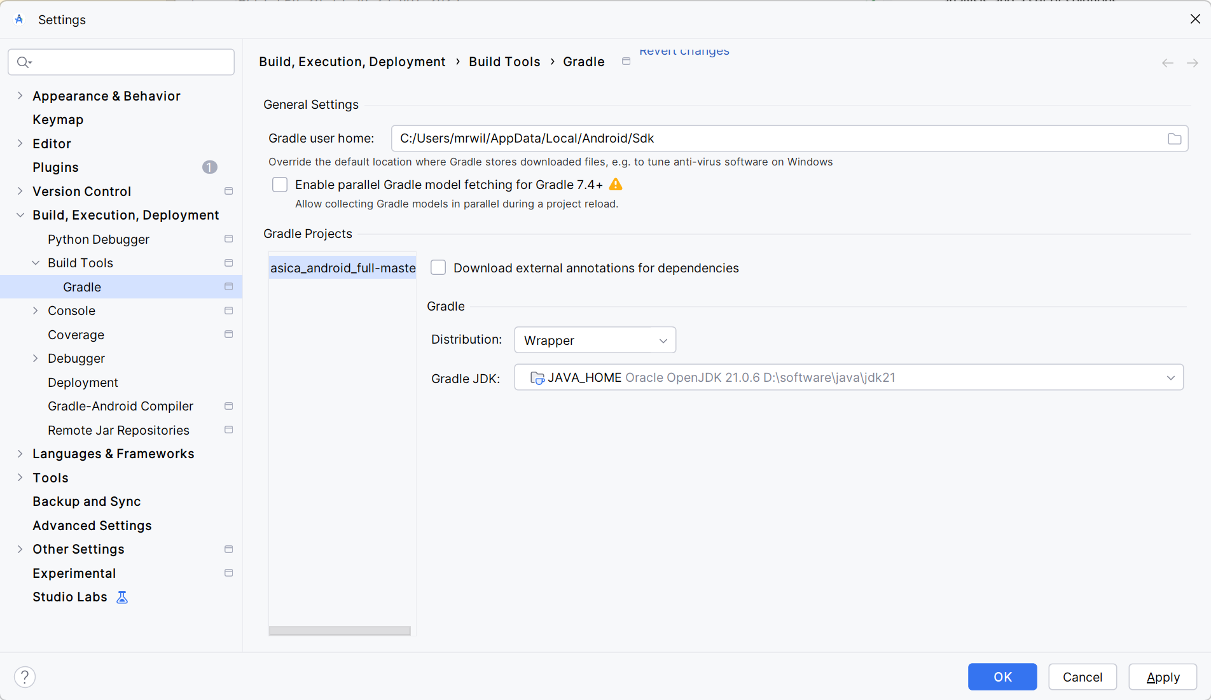
Task: Open the Distribution dropdown set to Wrapper
Action: point(595,340)
